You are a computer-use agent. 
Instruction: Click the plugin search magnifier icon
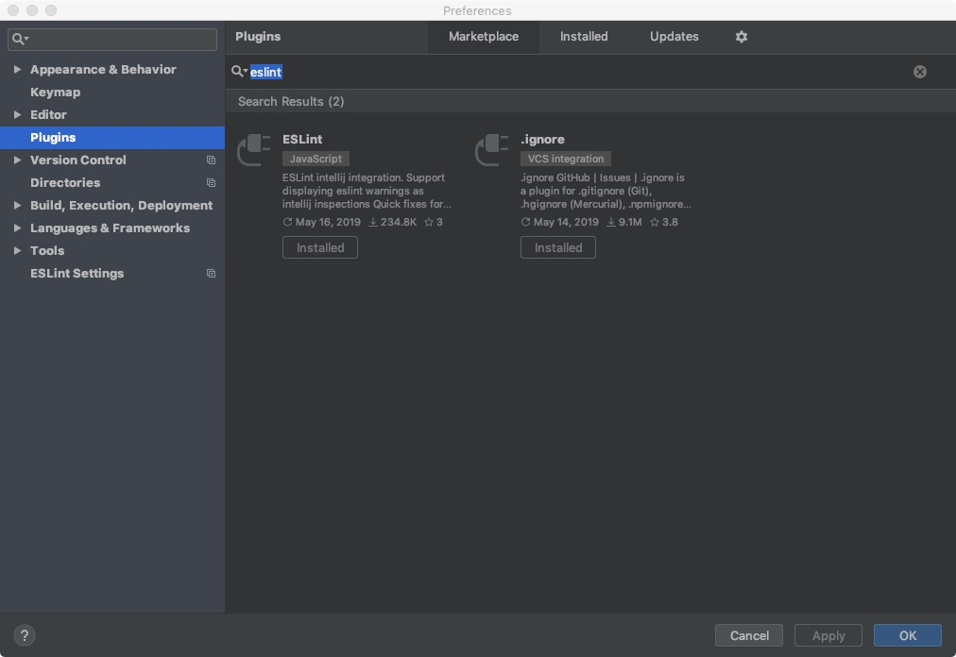click(x=238, y=72)
